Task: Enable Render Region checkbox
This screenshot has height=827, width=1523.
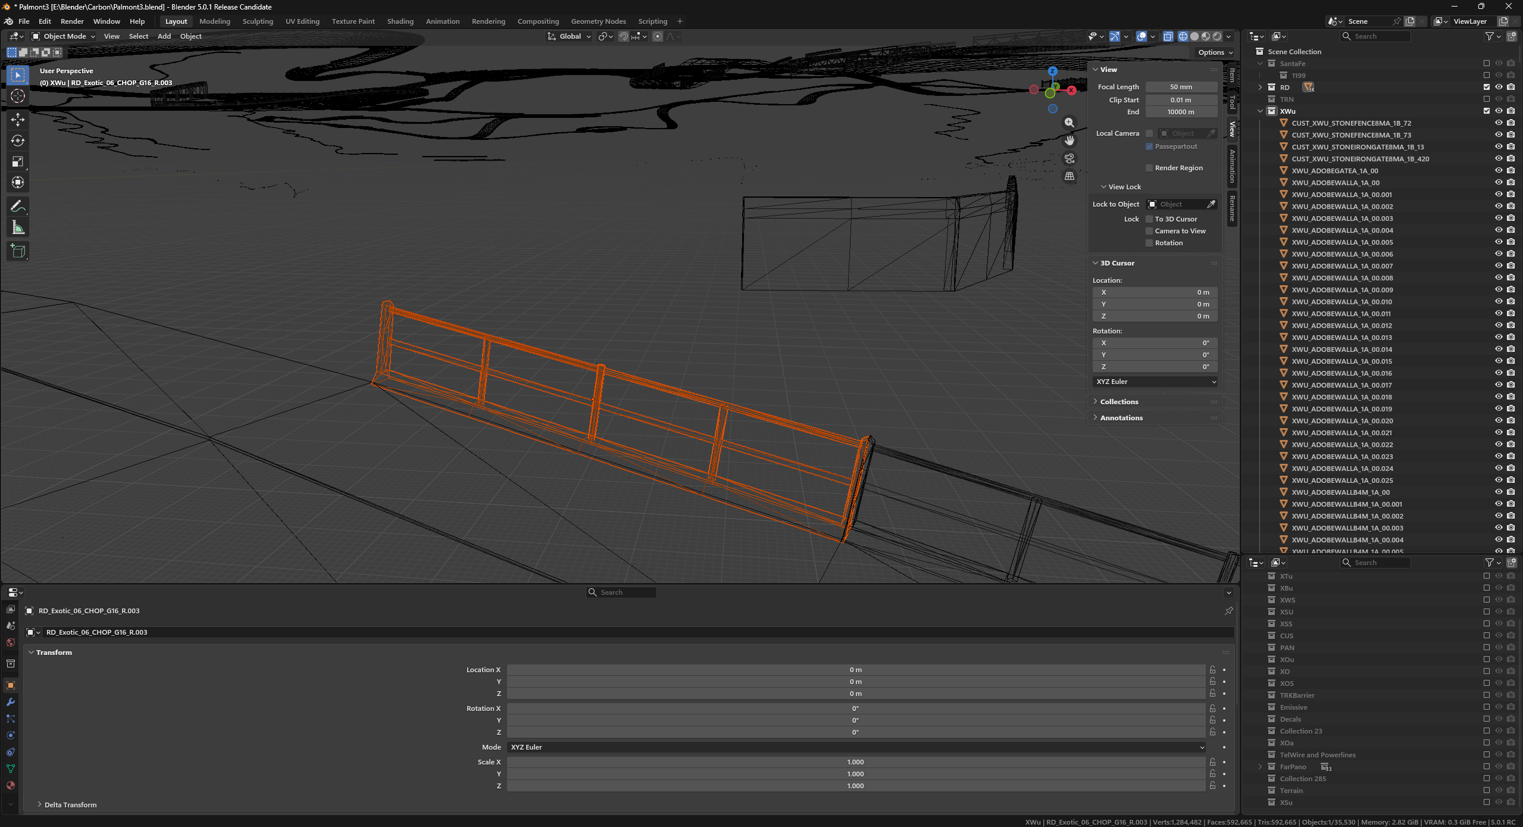Action: pos(1149,168)
